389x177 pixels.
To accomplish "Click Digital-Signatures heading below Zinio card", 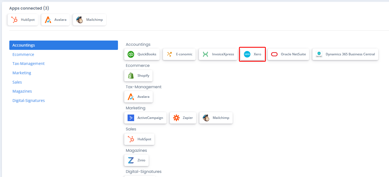I will point(143,172).
